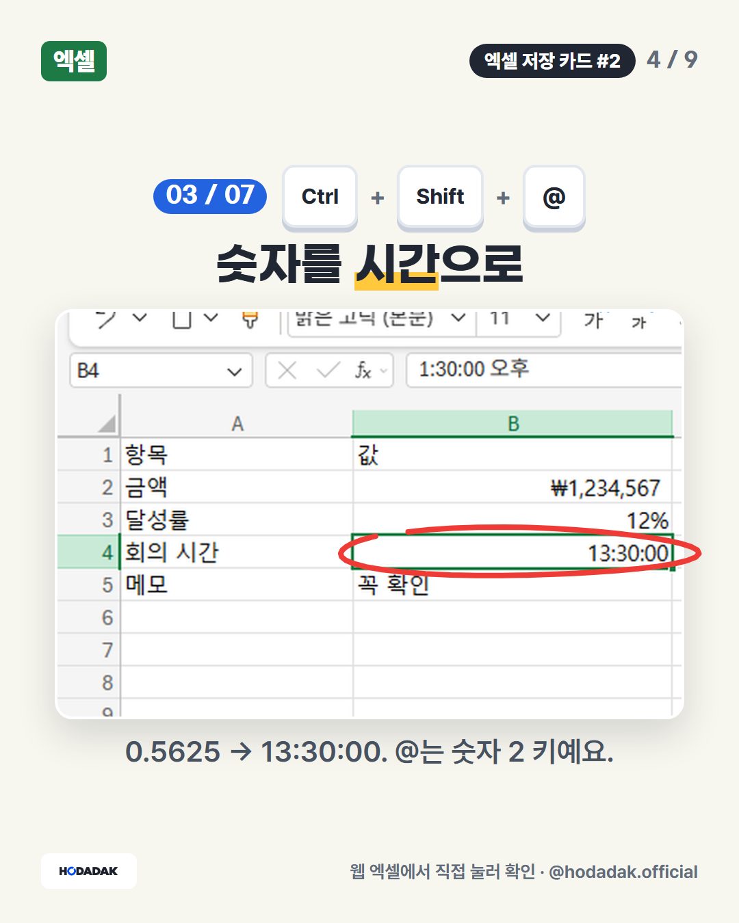Click cell containing 값
This screenshot has width=739, height=923.
click(513, 455)
